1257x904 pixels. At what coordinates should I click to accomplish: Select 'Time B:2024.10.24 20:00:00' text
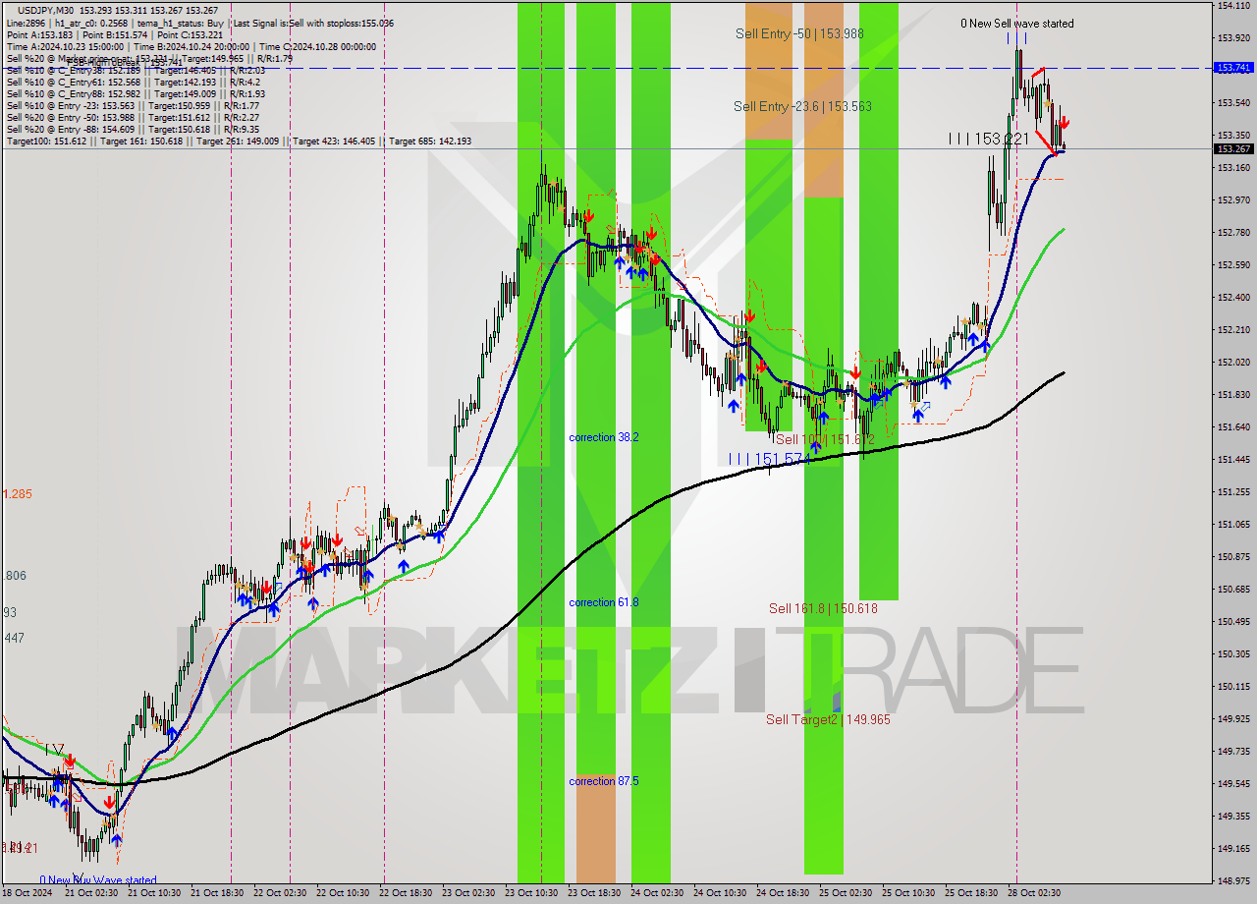point(191,46)
